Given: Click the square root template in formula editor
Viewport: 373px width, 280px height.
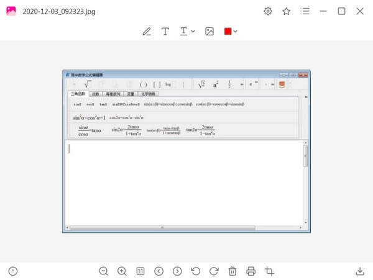Looking at the screenshot, I should [88, 84].
